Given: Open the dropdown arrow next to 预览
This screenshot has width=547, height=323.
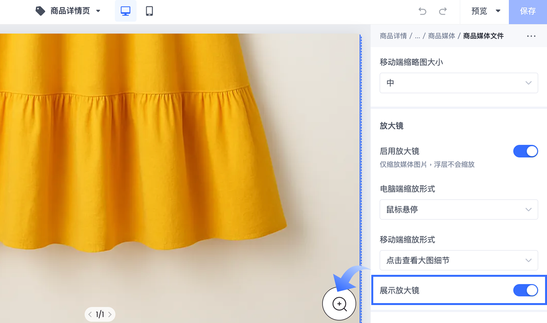Looking at the screenshot, I should tap(499, 11).
